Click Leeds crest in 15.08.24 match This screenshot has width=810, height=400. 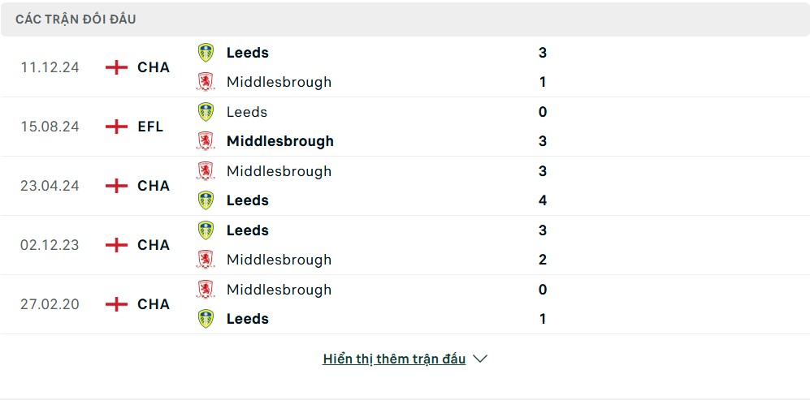[206, 112]
